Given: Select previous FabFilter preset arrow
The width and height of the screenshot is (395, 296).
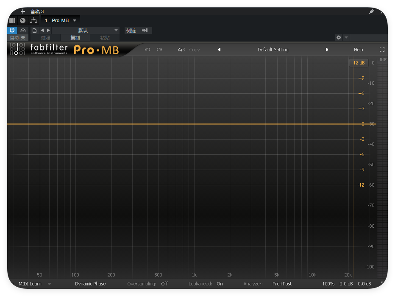Looking at the screenshot, I should click(220, 50).
